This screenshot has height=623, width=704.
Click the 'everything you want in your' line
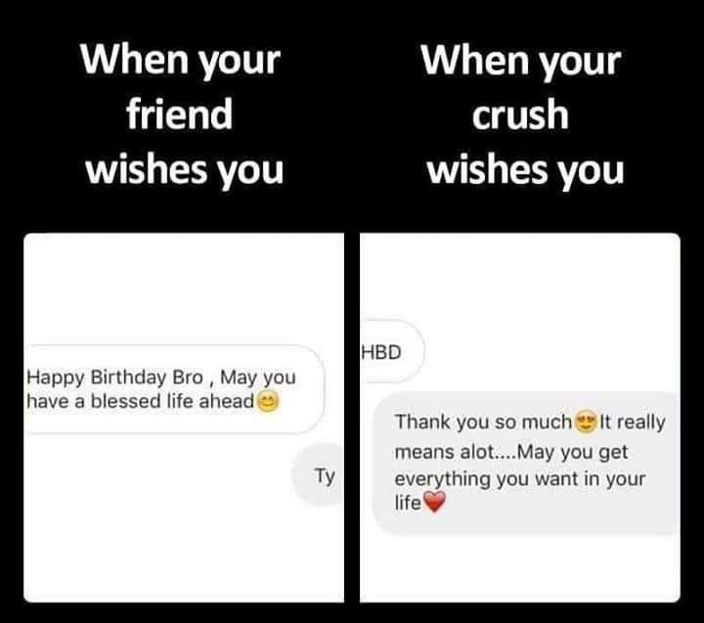(x=519, y=479)
